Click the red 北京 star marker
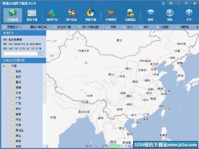 (x=151, y=64)
